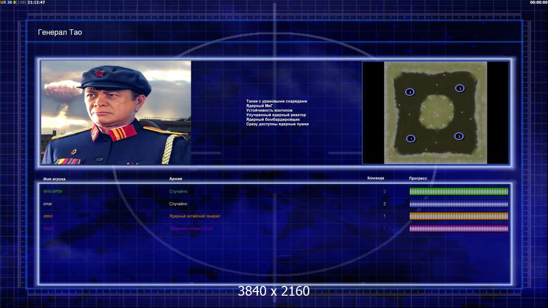Click team number 1 in obbin row
This screenshot has width=548, height=308.
point(385,216)
